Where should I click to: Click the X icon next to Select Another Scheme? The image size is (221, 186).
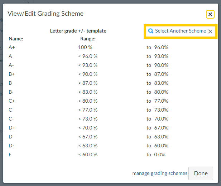(210, 31)
